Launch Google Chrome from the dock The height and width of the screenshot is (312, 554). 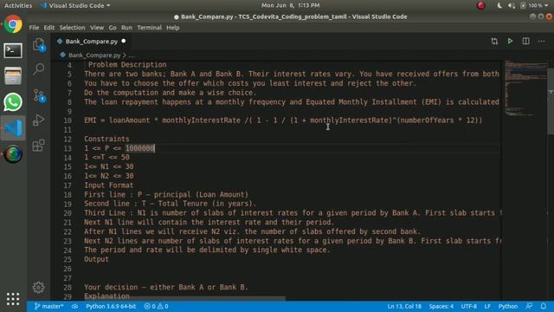coord(13,24)
